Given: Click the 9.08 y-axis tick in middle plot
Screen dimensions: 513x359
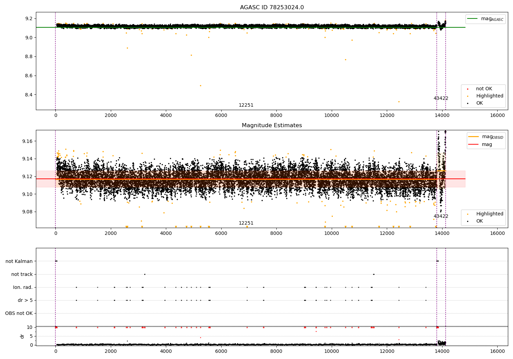Looking at the screenshot, I should click(28, 212).
